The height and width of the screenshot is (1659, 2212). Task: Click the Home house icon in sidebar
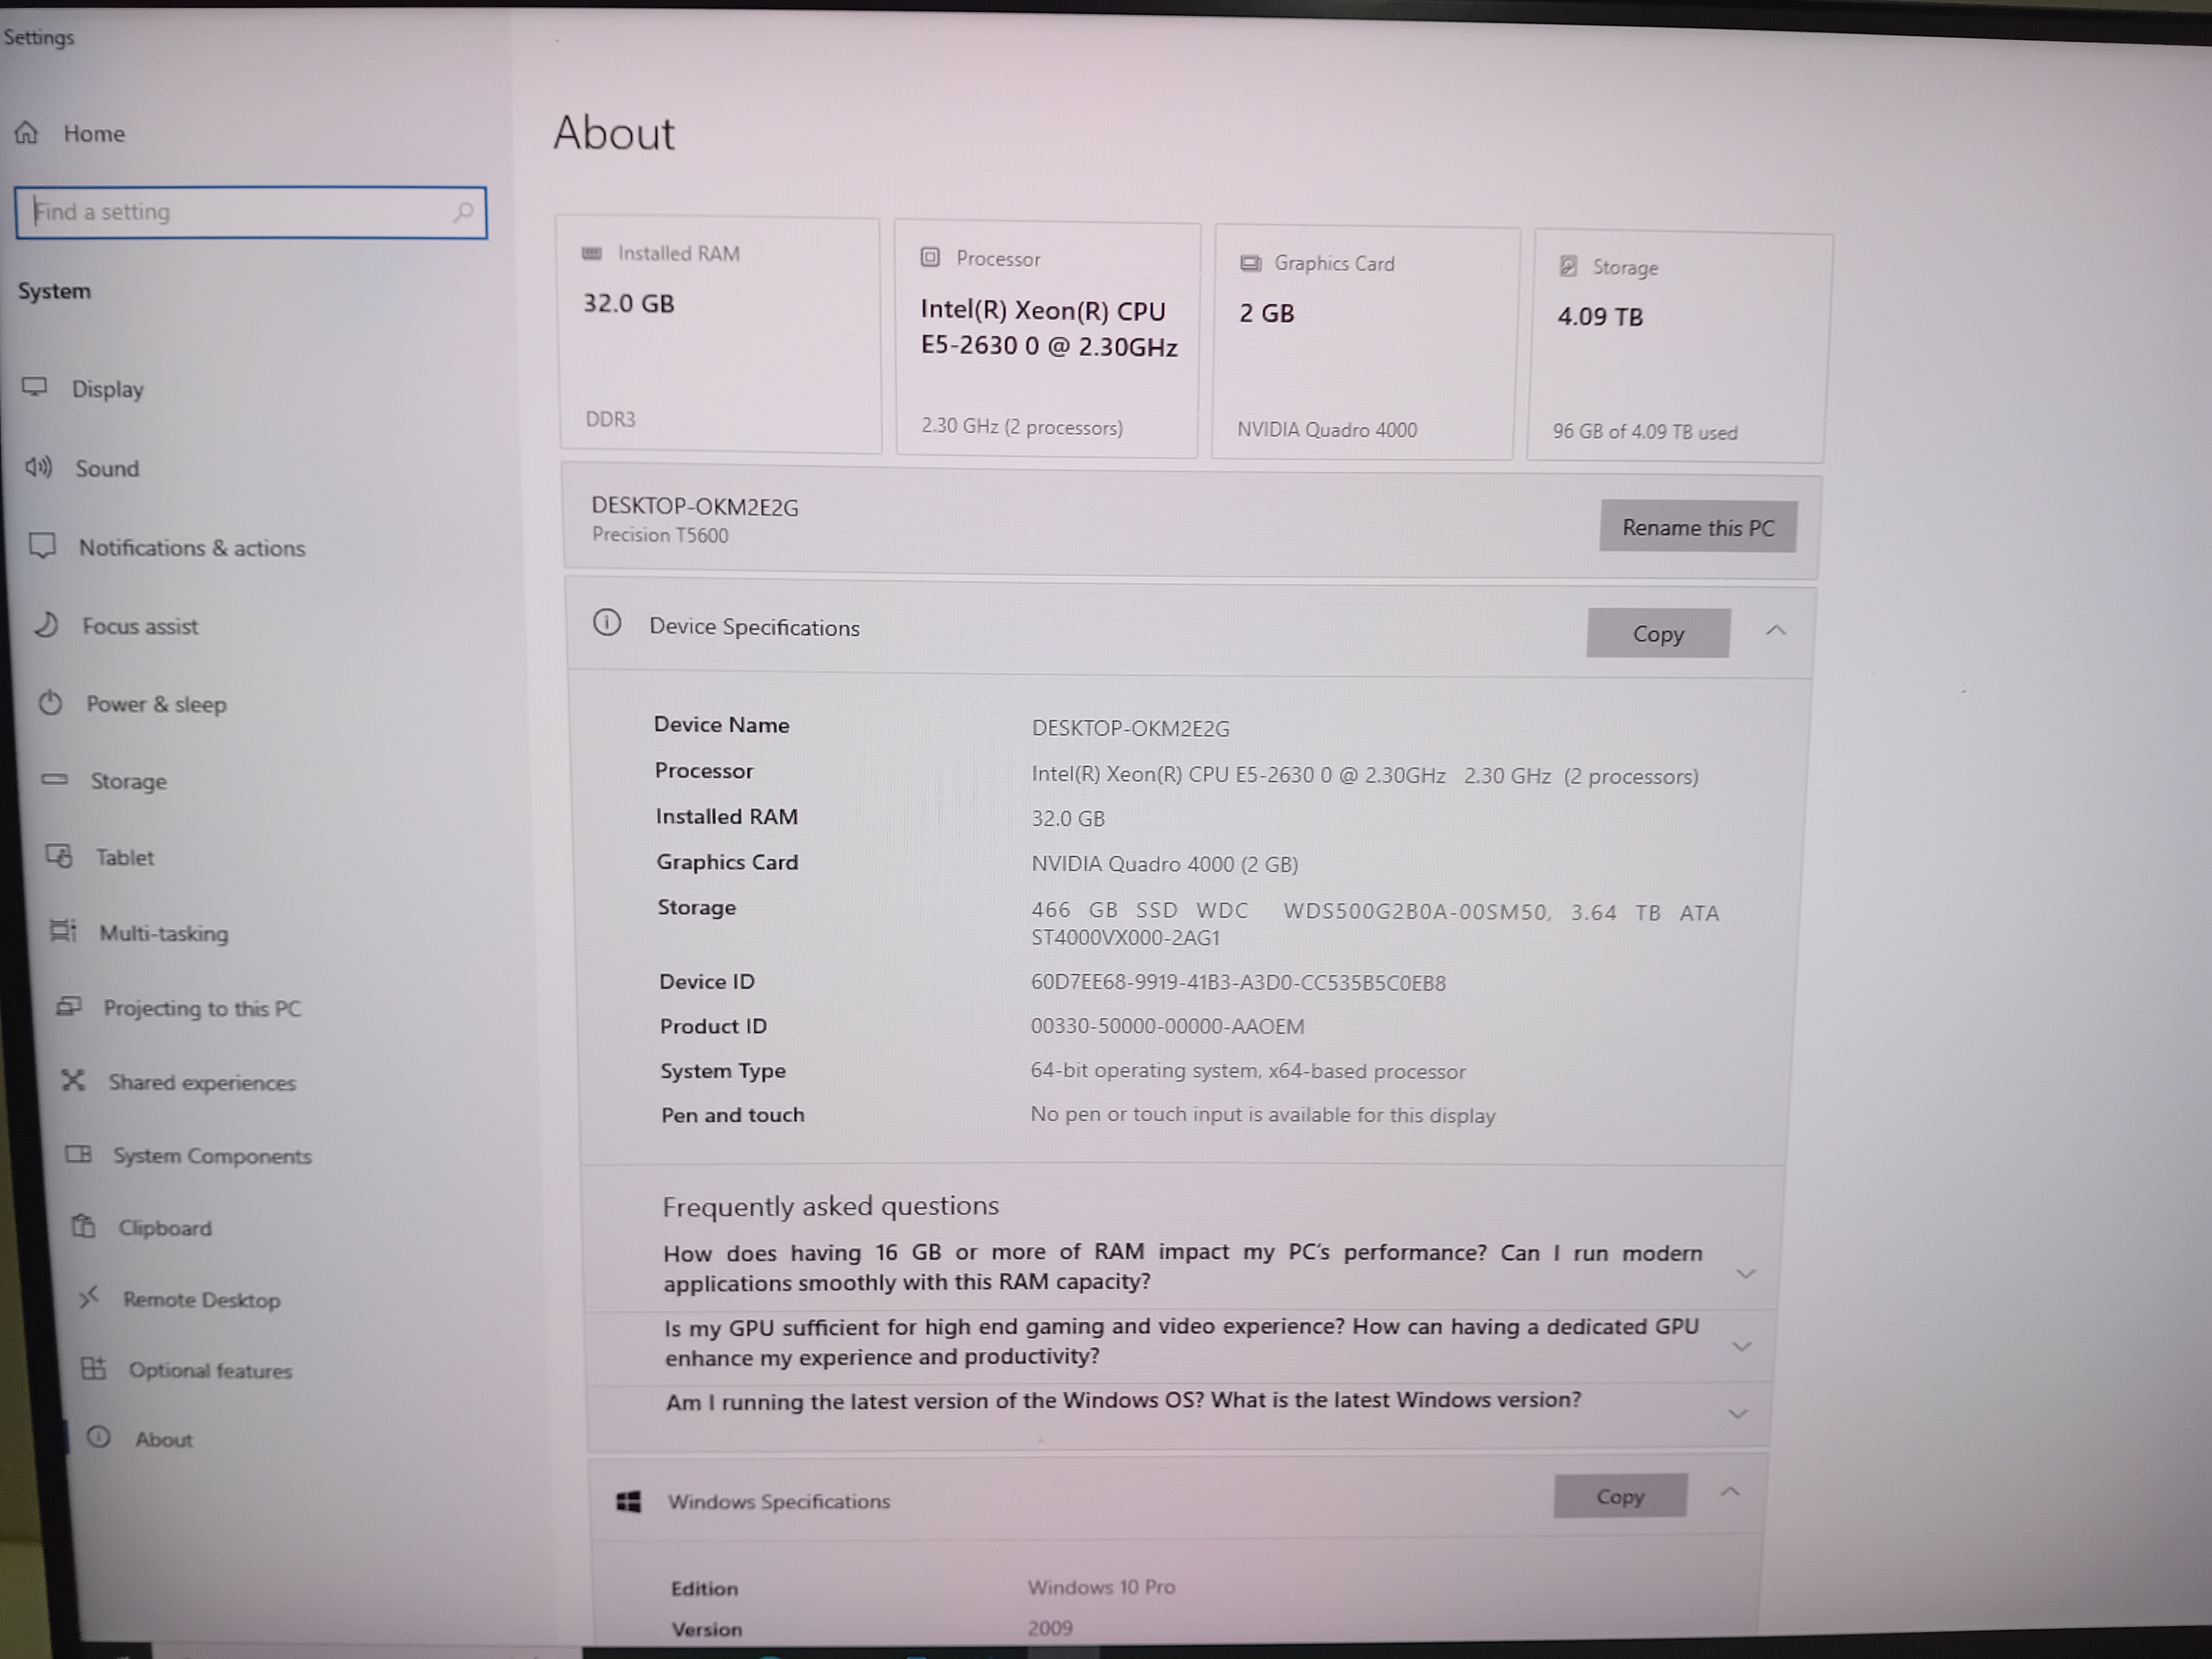[x=27, y=132]
